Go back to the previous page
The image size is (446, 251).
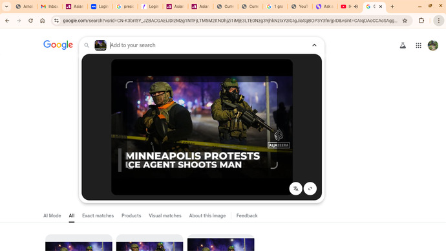[7, 21]
